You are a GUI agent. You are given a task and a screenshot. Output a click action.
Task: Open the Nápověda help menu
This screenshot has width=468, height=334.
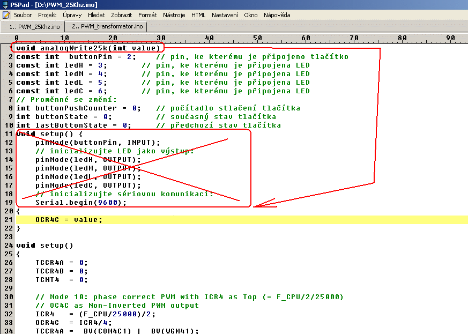coord(277,15)
